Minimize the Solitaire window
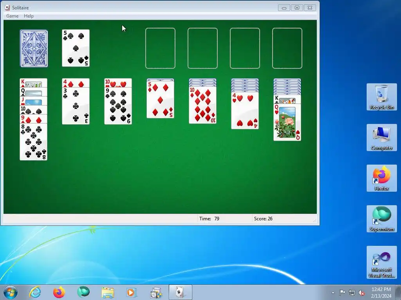 tap(284, 8)
